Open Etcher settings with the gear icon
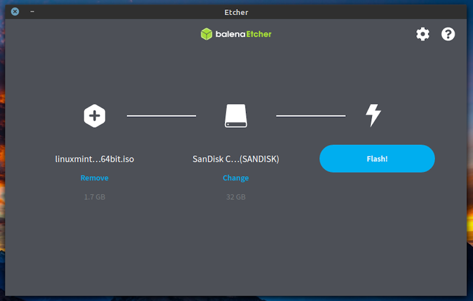The height and width of the screenshot is (301, 473). coord(422,34)
